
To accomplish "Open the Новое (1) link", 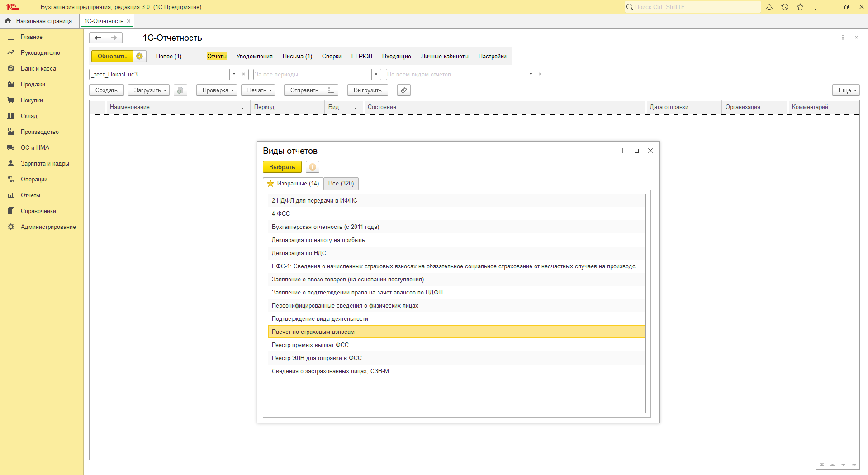I will (x=169, y=56).
